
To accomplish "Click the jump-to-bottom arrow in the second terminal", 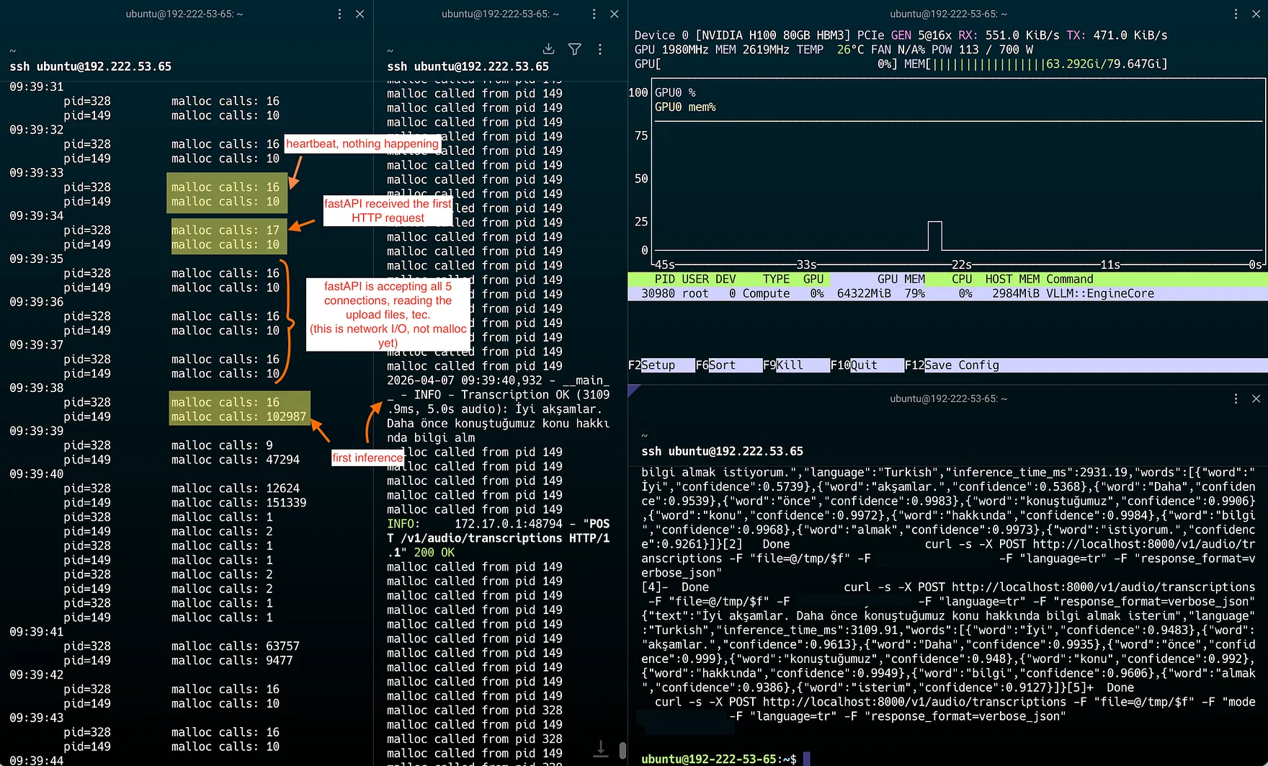I will [x=600, y=749].
